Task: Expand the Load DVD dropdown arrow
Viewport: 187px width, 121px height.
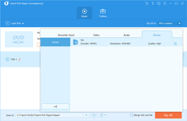Action: click(x=23, y=23)
